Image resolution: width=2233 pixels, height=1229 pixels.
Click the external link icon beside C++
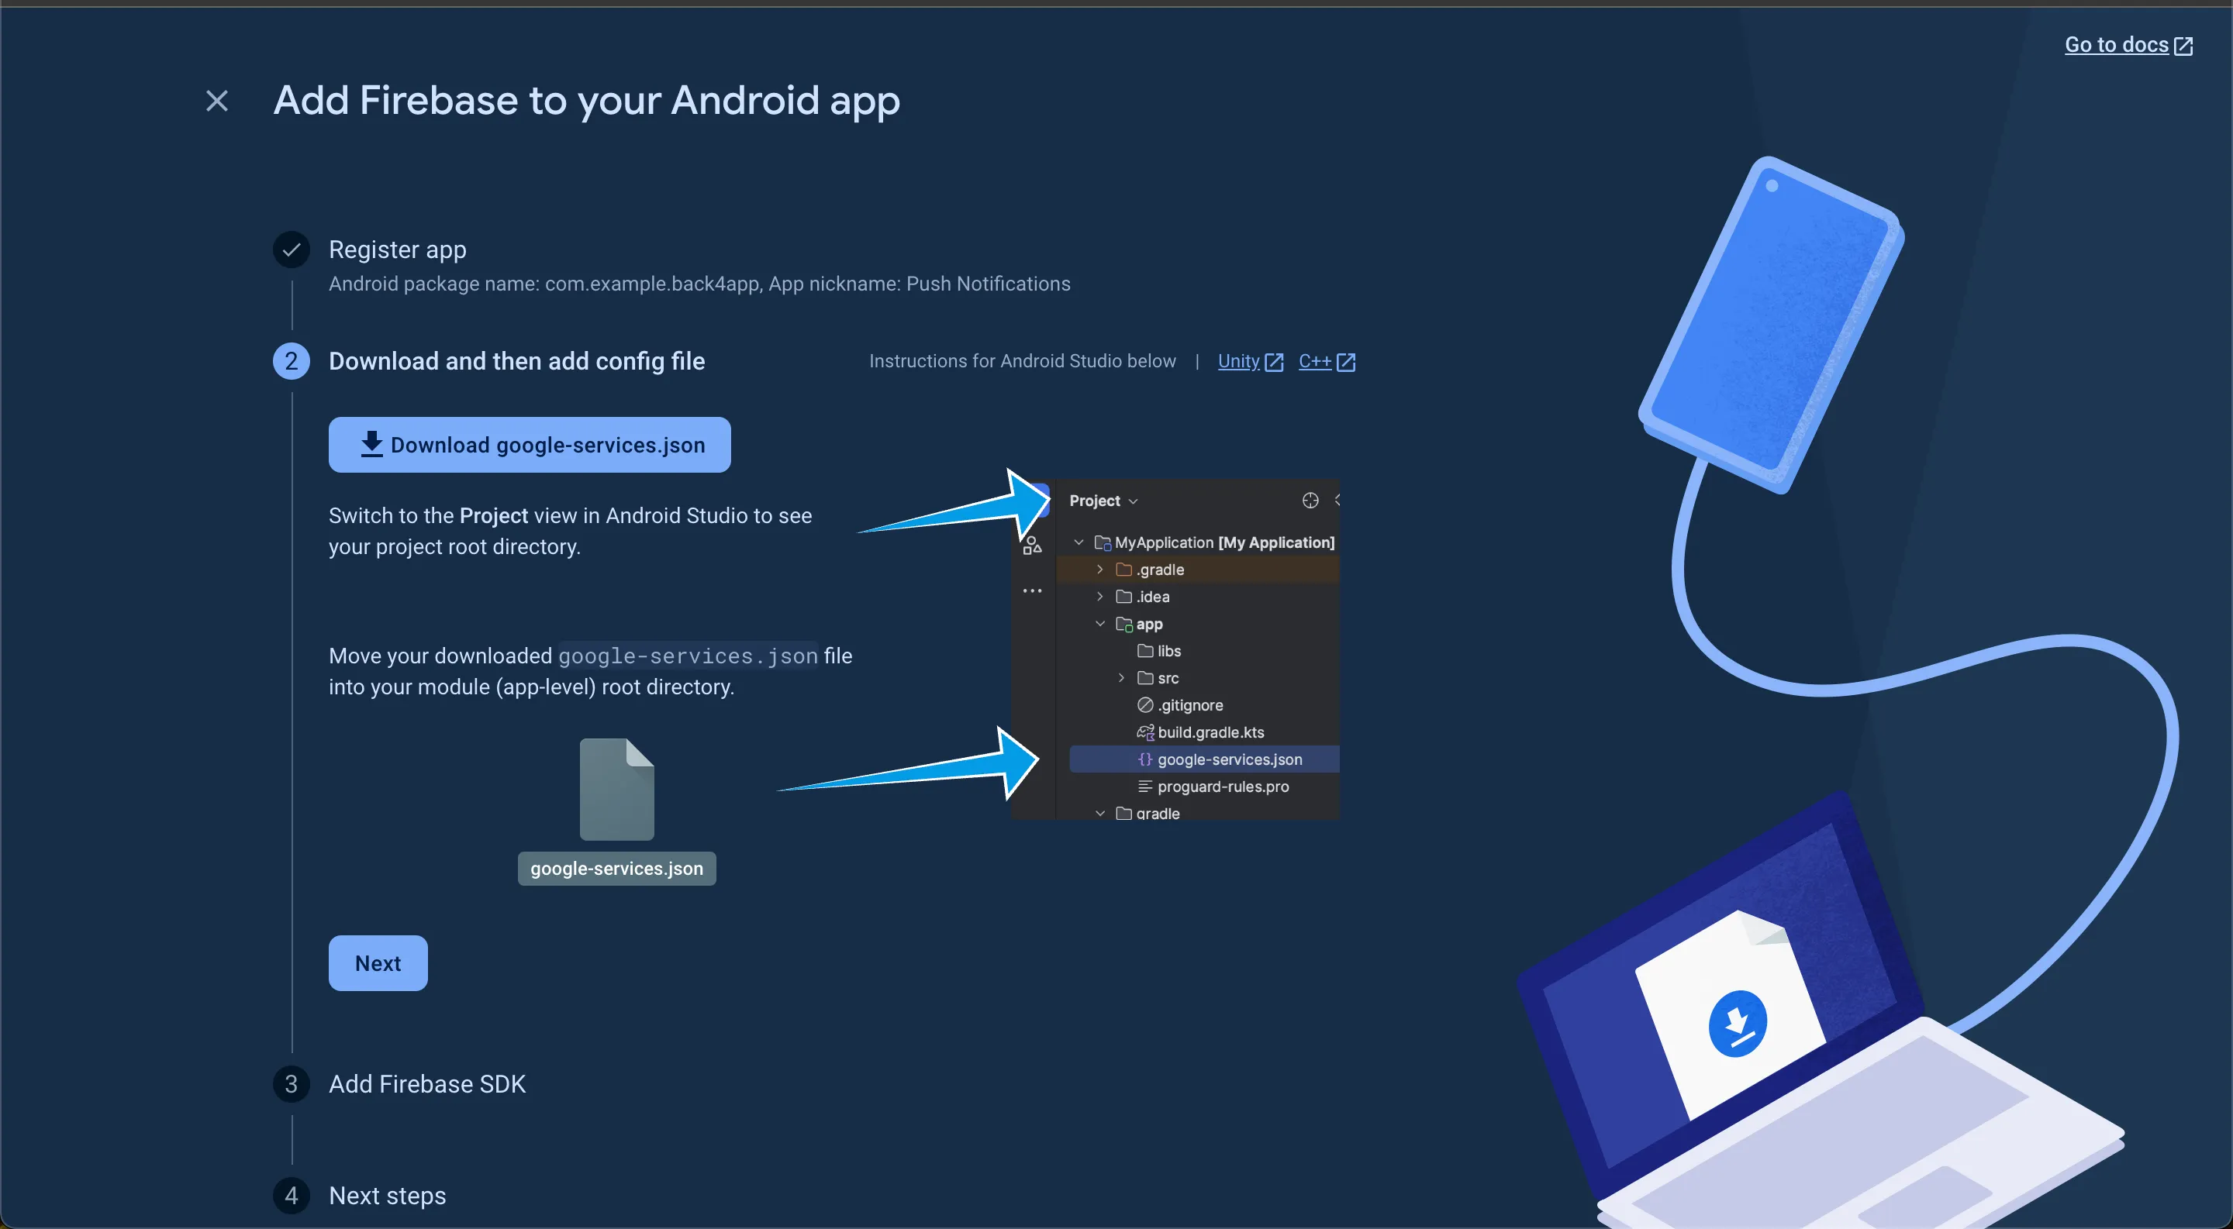pyautogui.click(x=1345, y=362)
